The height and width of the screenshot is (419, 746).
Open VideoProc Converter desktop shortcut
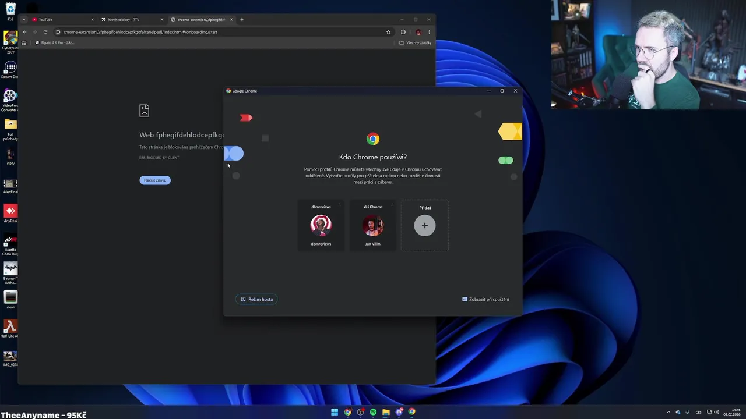(10, 101)
